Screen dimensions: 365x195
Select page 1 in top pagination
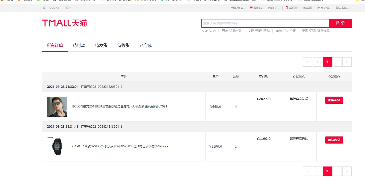[327, 62]
